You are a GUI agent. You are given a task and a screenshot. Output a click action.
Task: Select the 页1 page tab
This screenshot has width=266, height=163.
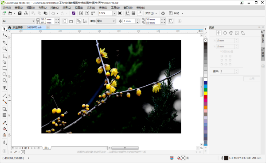(47, 148)
